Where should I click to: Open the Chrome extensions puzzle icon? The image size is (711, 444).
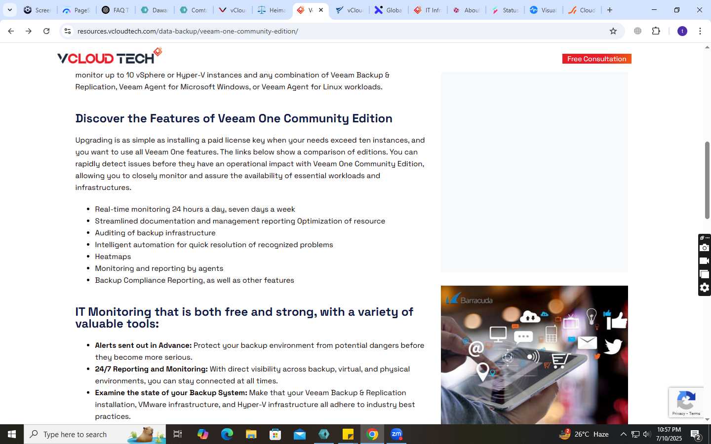656,31
